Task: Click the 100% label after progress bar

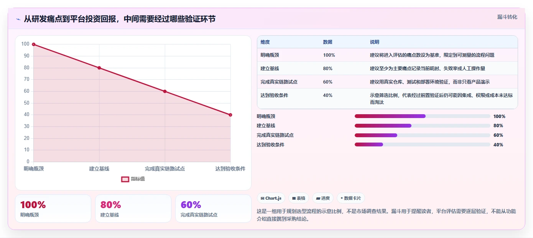Action: click(x=499, y=117)
